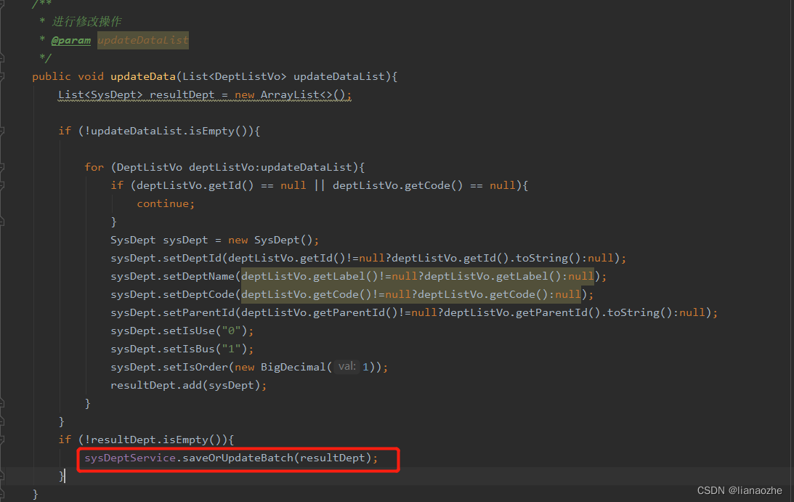This screenshot has height=502, width=794.
Task: Click the 'for' keyword of the loop
Action: [x=94, y=167]
